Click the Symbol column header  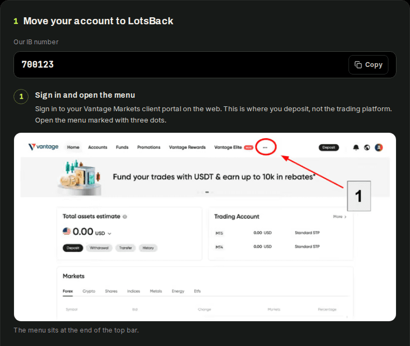point(72,309)
